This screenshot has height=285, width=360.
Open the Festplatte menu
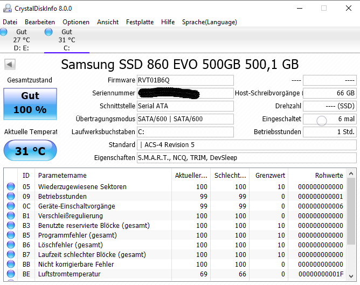click(x=140, y=22)
